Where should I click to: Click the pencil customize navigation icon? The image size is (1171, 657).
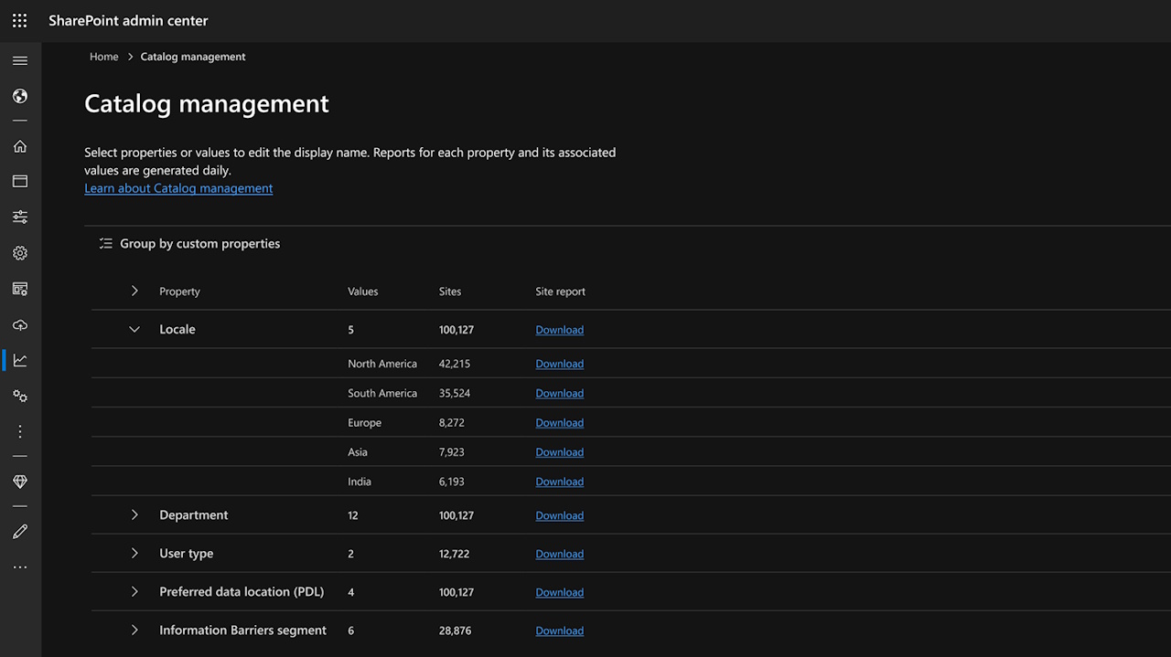[20, 532]
